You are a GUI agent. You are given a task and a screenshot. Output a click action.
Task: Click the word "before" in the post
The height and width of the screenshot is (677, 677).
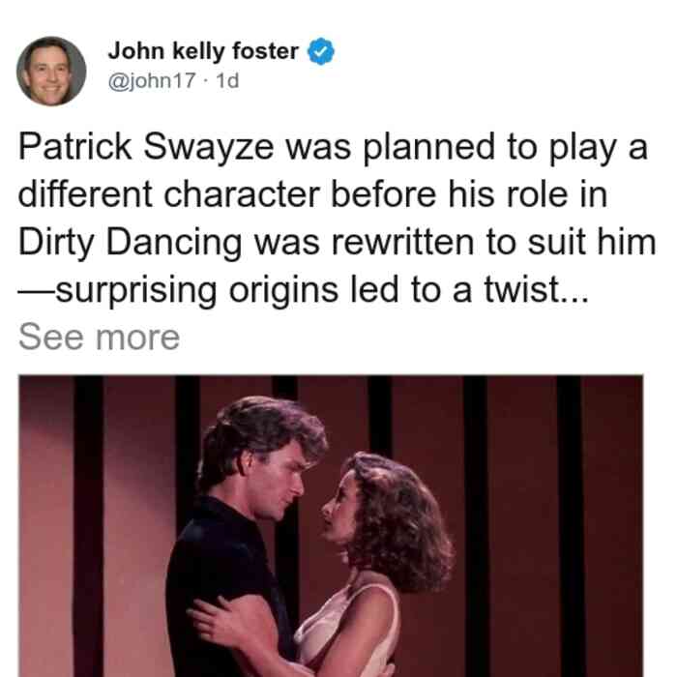click(383, 194)
